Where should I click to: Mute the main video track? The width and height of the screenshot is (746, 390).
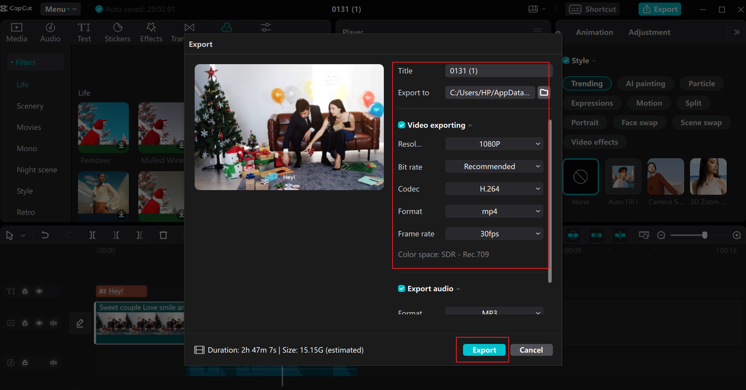(54, 323)
